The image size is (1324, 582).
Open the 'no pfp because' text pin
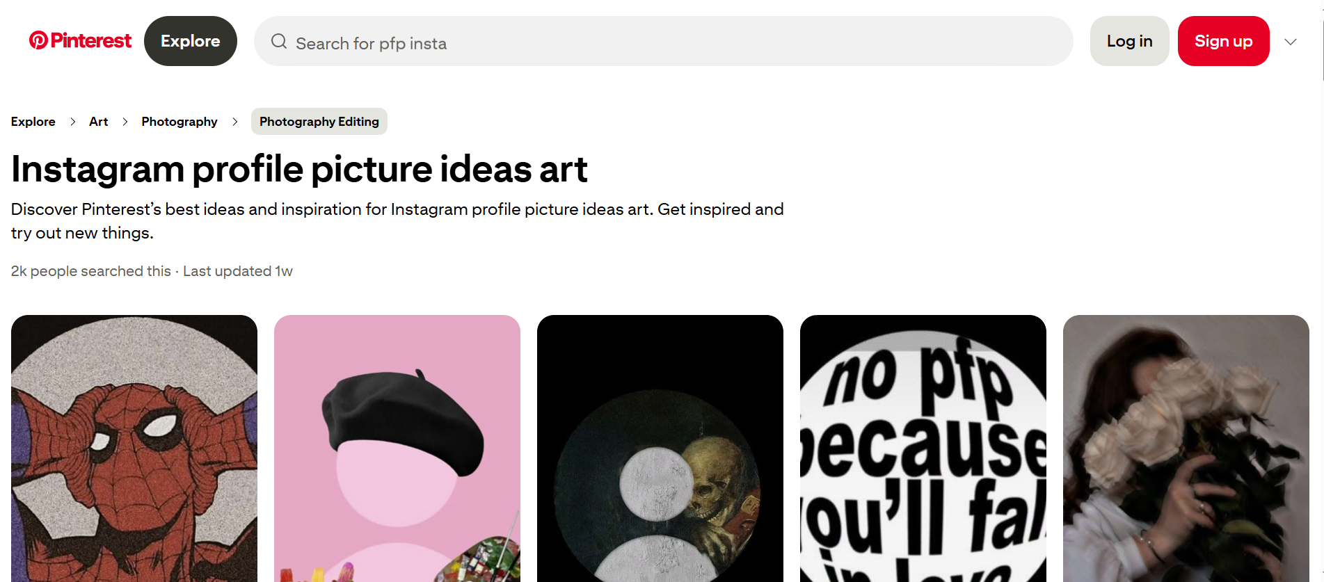click(923, 448)
